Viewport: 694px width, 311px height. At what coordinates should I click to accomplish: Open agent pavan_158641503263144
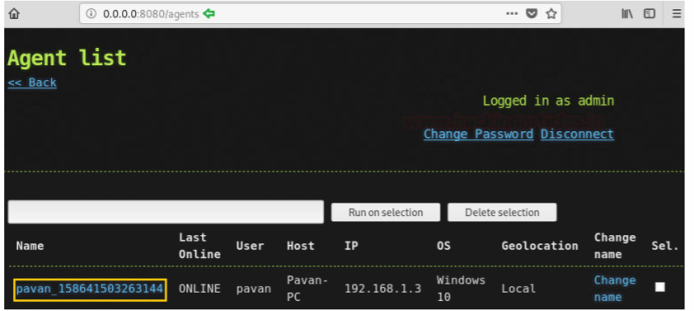(90, 290)
